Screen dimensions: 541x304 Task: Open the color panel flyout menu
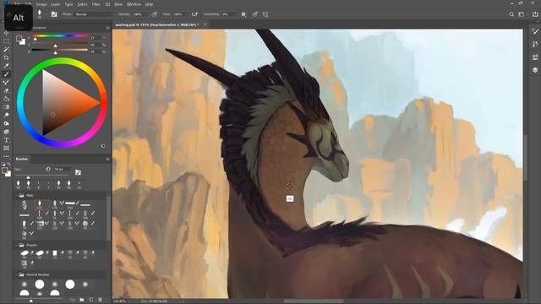pyautogui.click(x=107, y=28)
